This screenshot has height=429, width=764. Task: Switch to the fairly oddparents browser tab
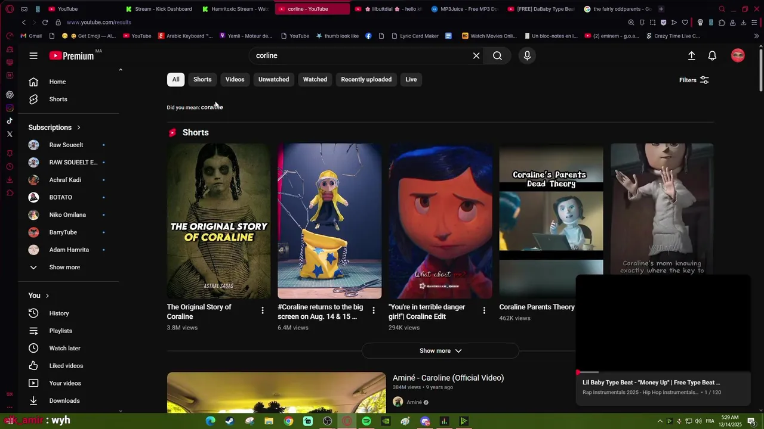(x=617, y=9)
